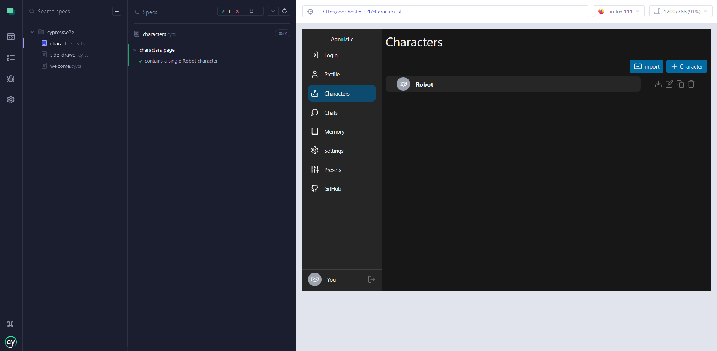Open Profile in the app menu
Screen dimensions: 717x351
tap(342, 74)
